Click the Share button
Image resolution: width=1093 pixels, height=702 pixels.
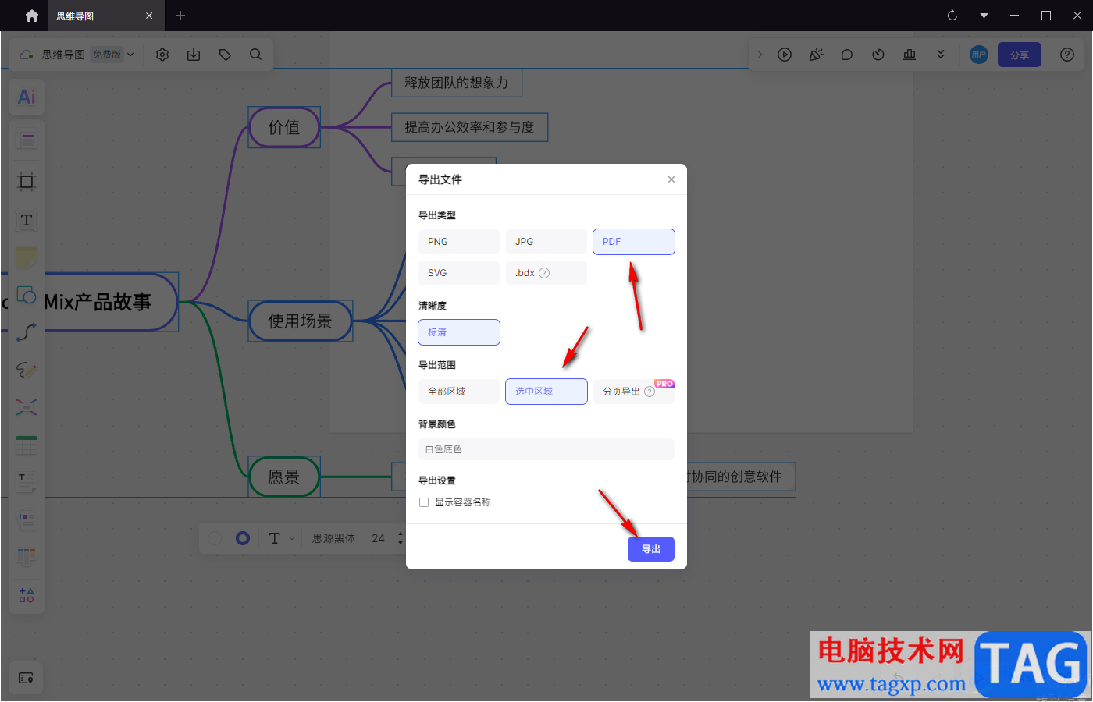point(1020,55)
